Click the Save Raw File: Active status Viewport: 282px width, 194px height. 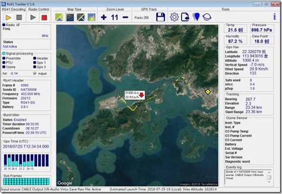(85, 189)
